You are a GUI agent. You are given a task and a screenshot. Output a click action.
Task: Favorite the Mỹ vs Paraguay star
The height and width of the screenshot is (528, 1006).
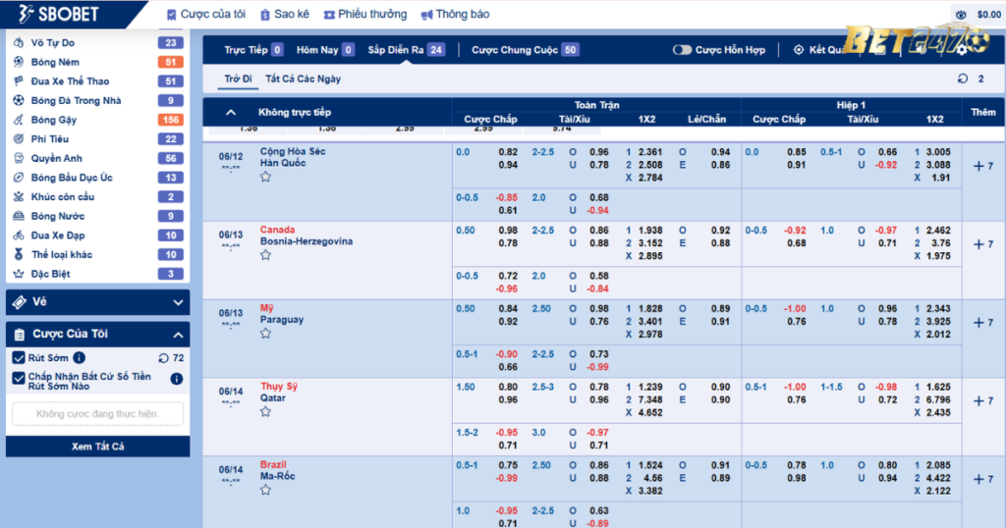(x=265, y=334)
